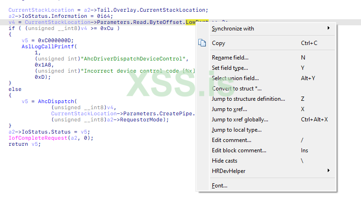Screen dimensions: 361x202
Task: Click Edit block comment... entry
Action: point(239,150)
